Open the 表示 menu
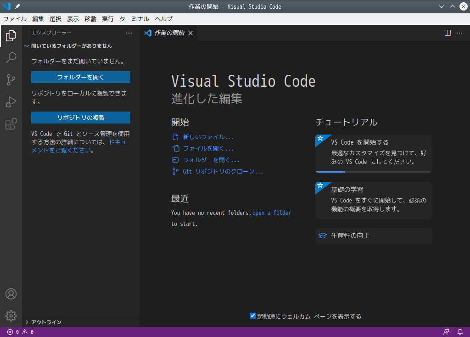Screen dimensions: 470x337 (73, 19)
